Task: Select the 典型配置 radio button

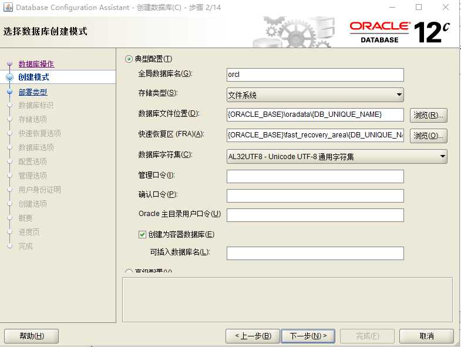Action: pyautogui.click(x=129, y=59)
